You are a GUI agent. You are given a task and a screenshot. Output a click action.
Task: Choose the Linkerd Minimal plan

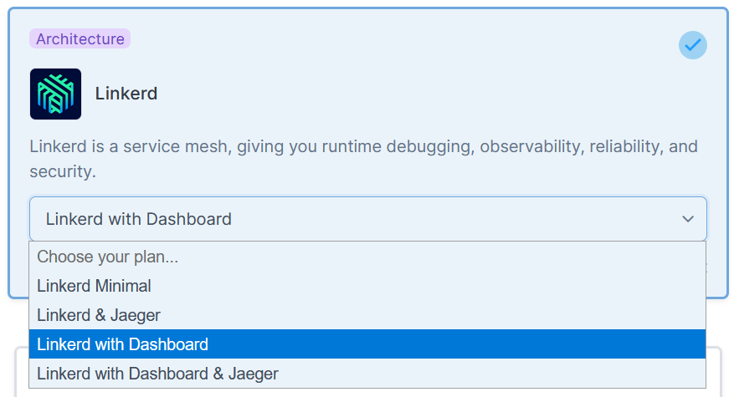tap(367, 286)
